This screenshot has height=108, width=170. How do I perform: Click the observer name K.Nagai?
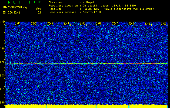coord(89,2)
